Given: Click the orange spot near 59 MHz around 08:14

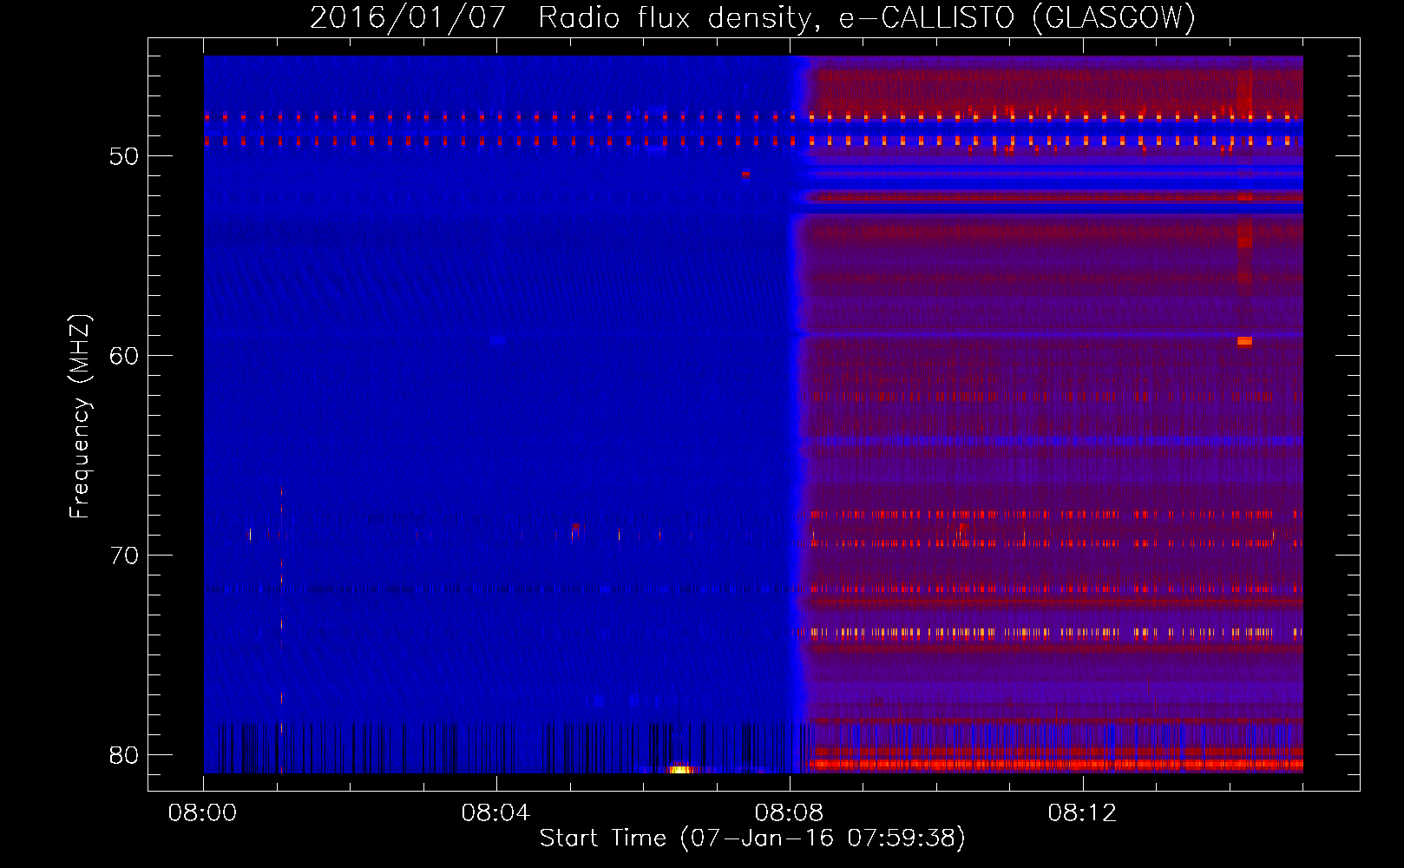Looking at the screenshot, I should click(1244, 341).
